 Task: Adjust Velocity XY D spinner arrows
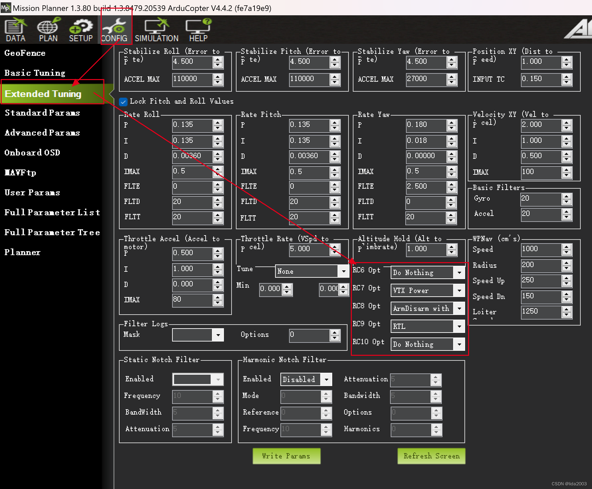[567, 156]
